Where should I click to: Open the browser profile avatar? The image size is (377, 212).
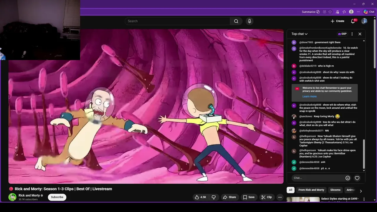pos(351,12)
